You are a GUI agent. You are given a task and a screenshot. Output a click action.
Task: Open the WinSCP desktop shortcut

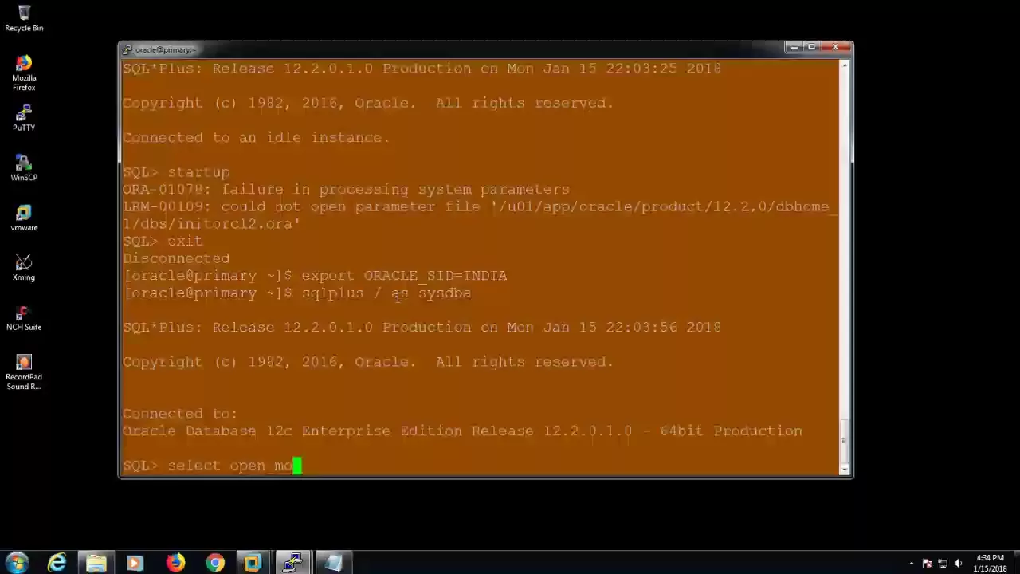pos(24,167)
